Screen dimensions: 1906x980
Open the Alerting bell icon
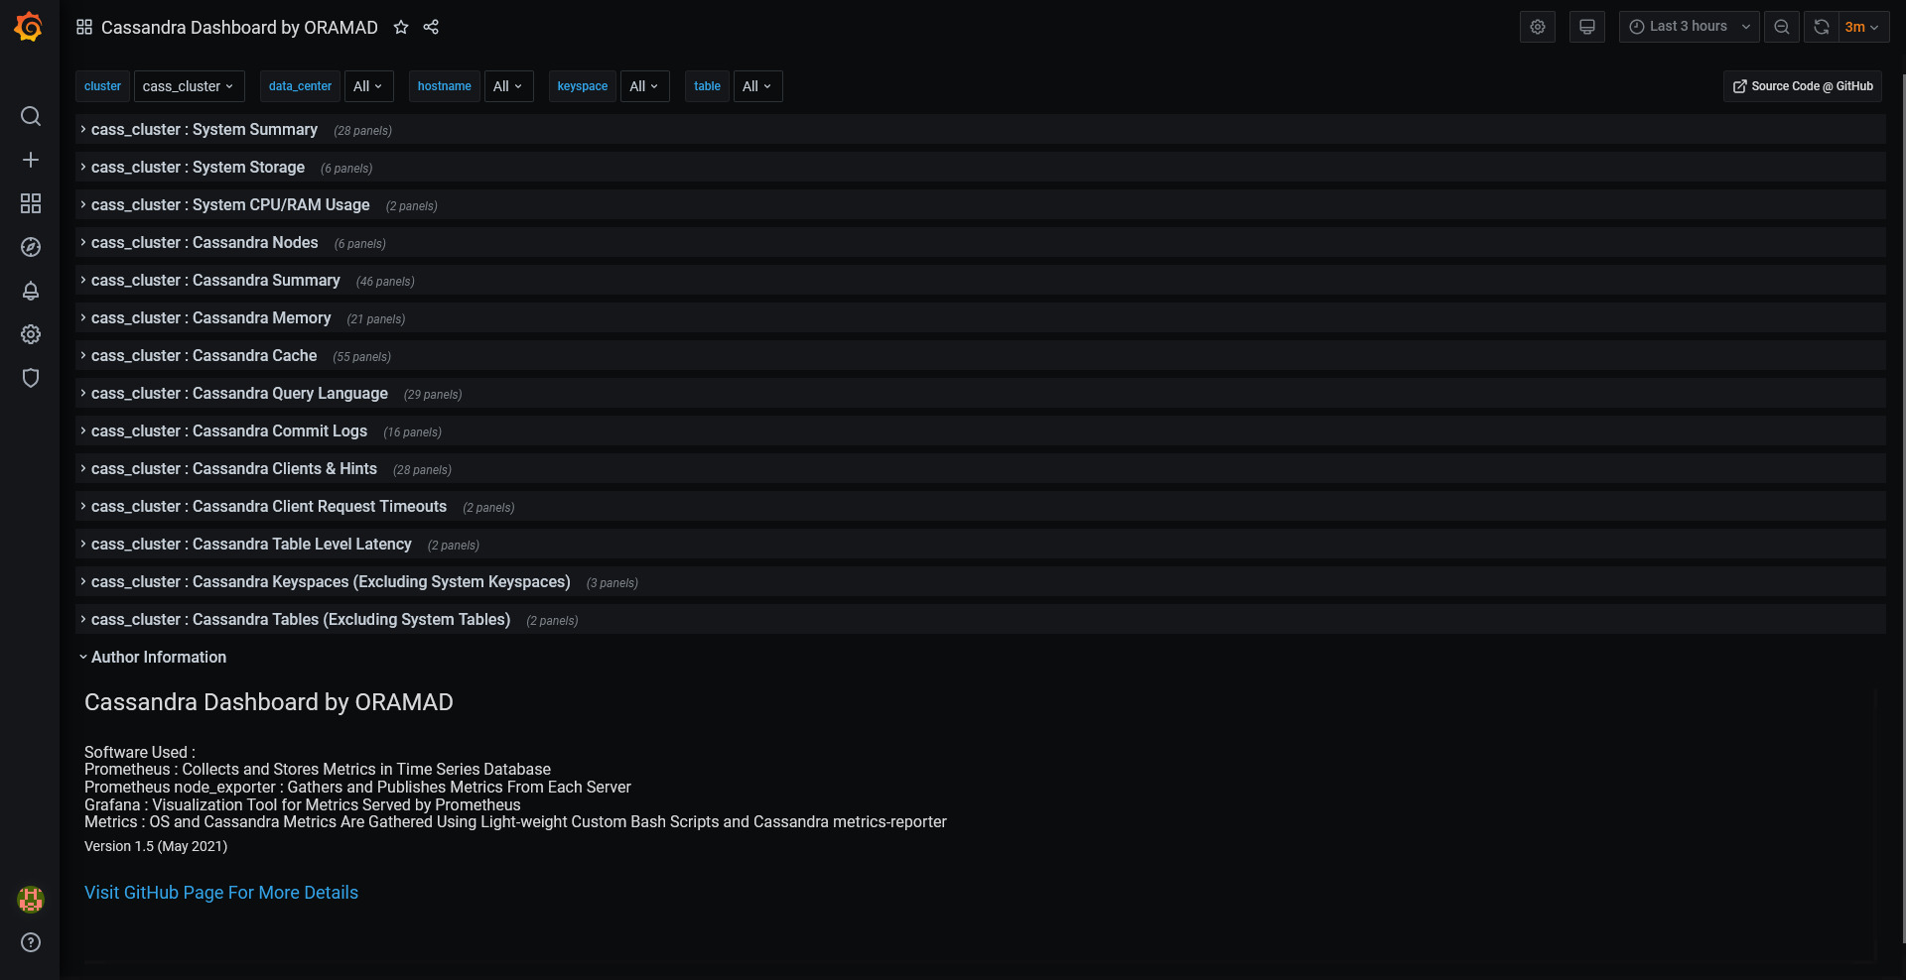31,291
